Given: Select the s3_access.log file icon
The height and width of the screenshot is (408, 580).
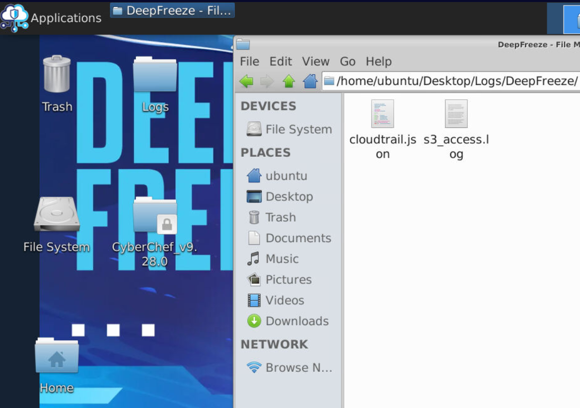Looking at the screenshot, I should click(x=456, y=114).
